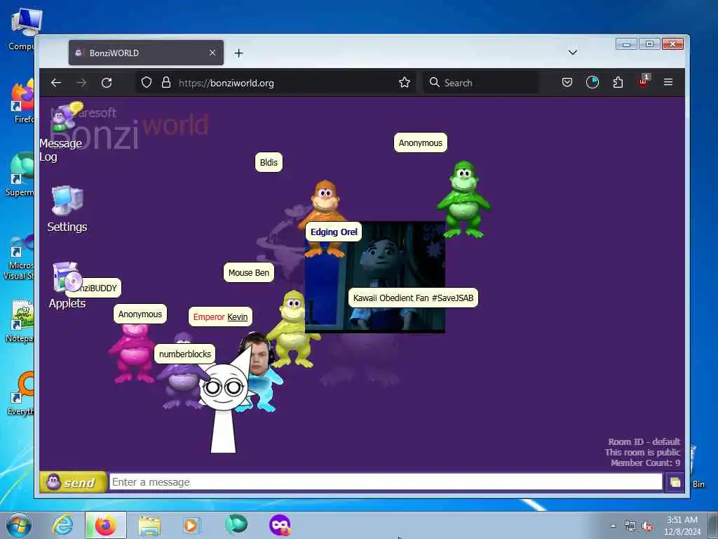Open the Windows Start button
The width and height of the screenshot is (718, 539).
tap(19, 525)
